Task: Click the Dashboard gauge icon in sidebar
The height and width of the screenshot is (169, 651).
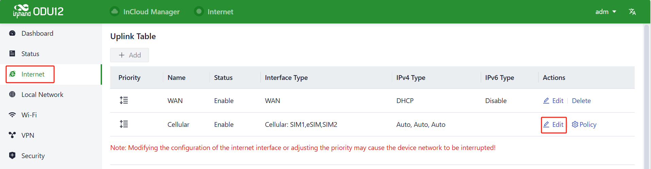Action: coord(12,33)
